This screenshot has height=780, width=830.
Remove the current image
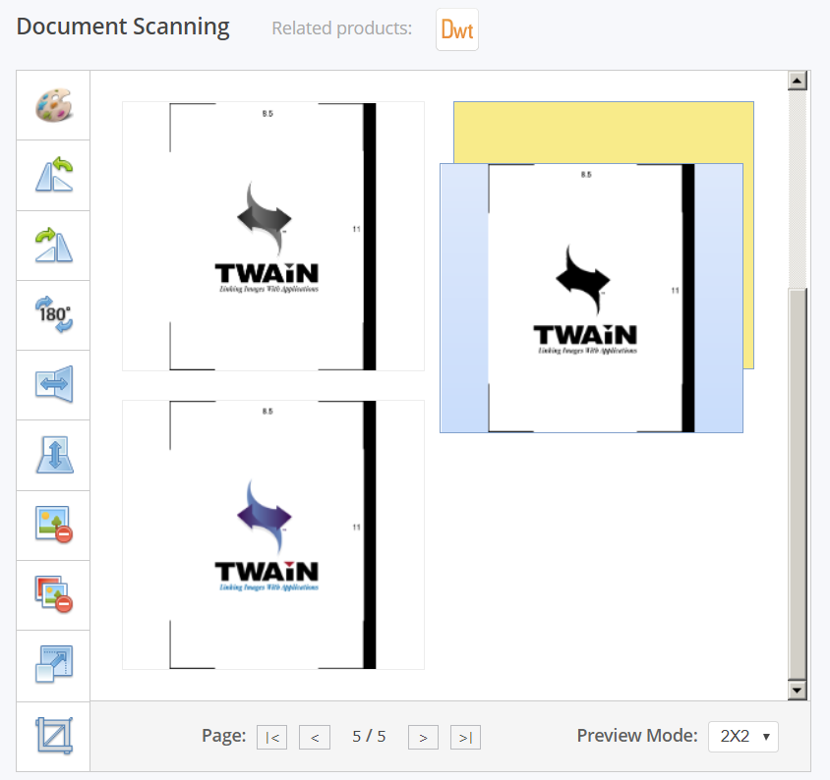(54, 526)
